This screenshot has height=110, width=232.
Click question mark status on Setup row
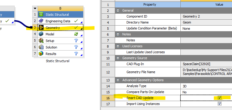tap(76, 40)
